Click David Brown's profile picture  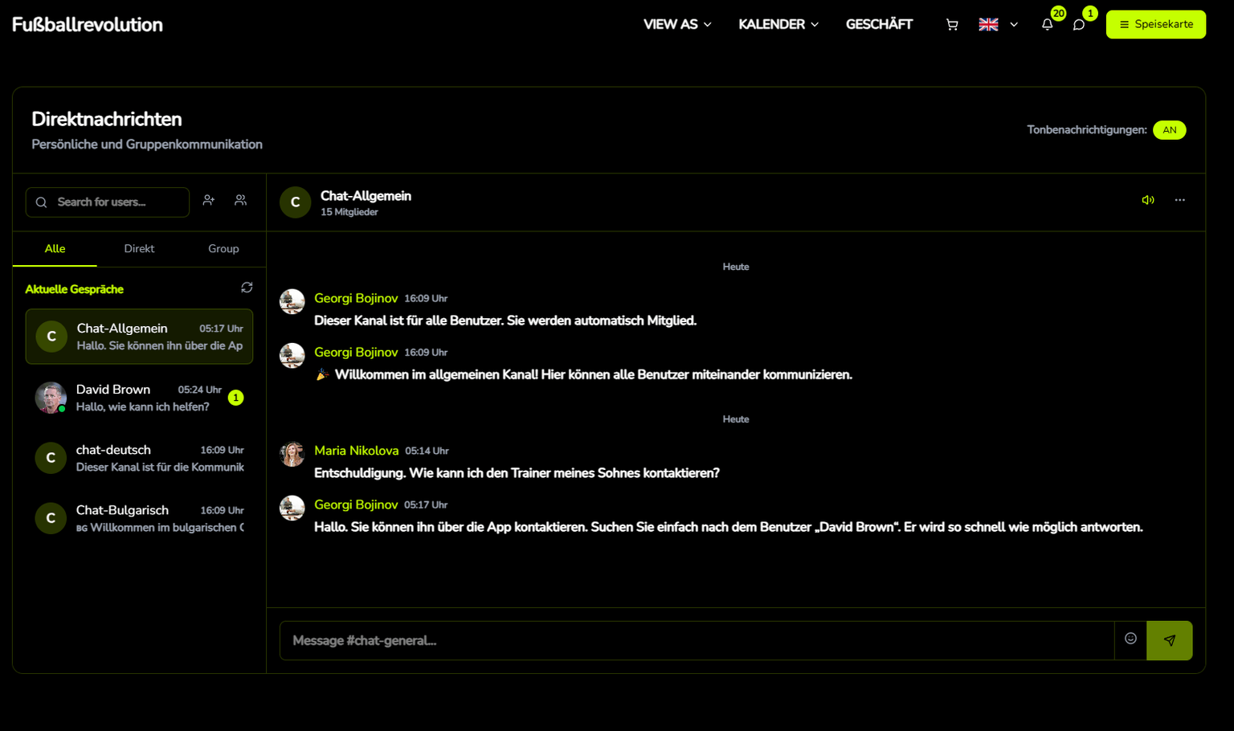pyautogui.click(x=51, y=398)
